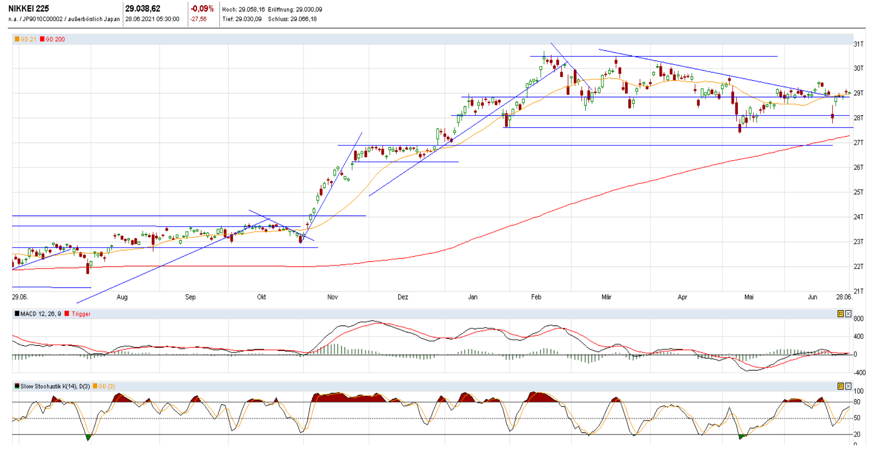874x453 pixels.
Task: Click the 100 label on Stochastik axis
Action: (x=858, y=391)
